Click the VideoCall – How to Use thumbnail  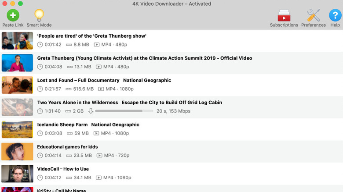click(18, 174)
